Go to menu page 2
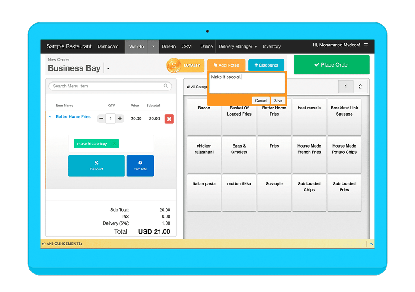Screen dimensions: 415x292 [x=360, y=87]
